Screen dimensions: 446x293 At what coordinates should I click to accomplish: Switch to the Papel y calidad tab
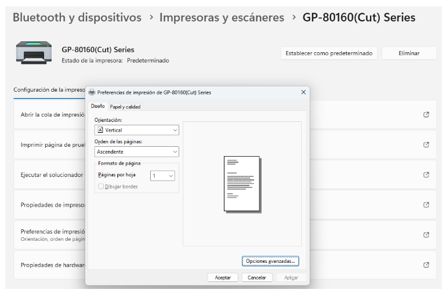click(125, 107)
